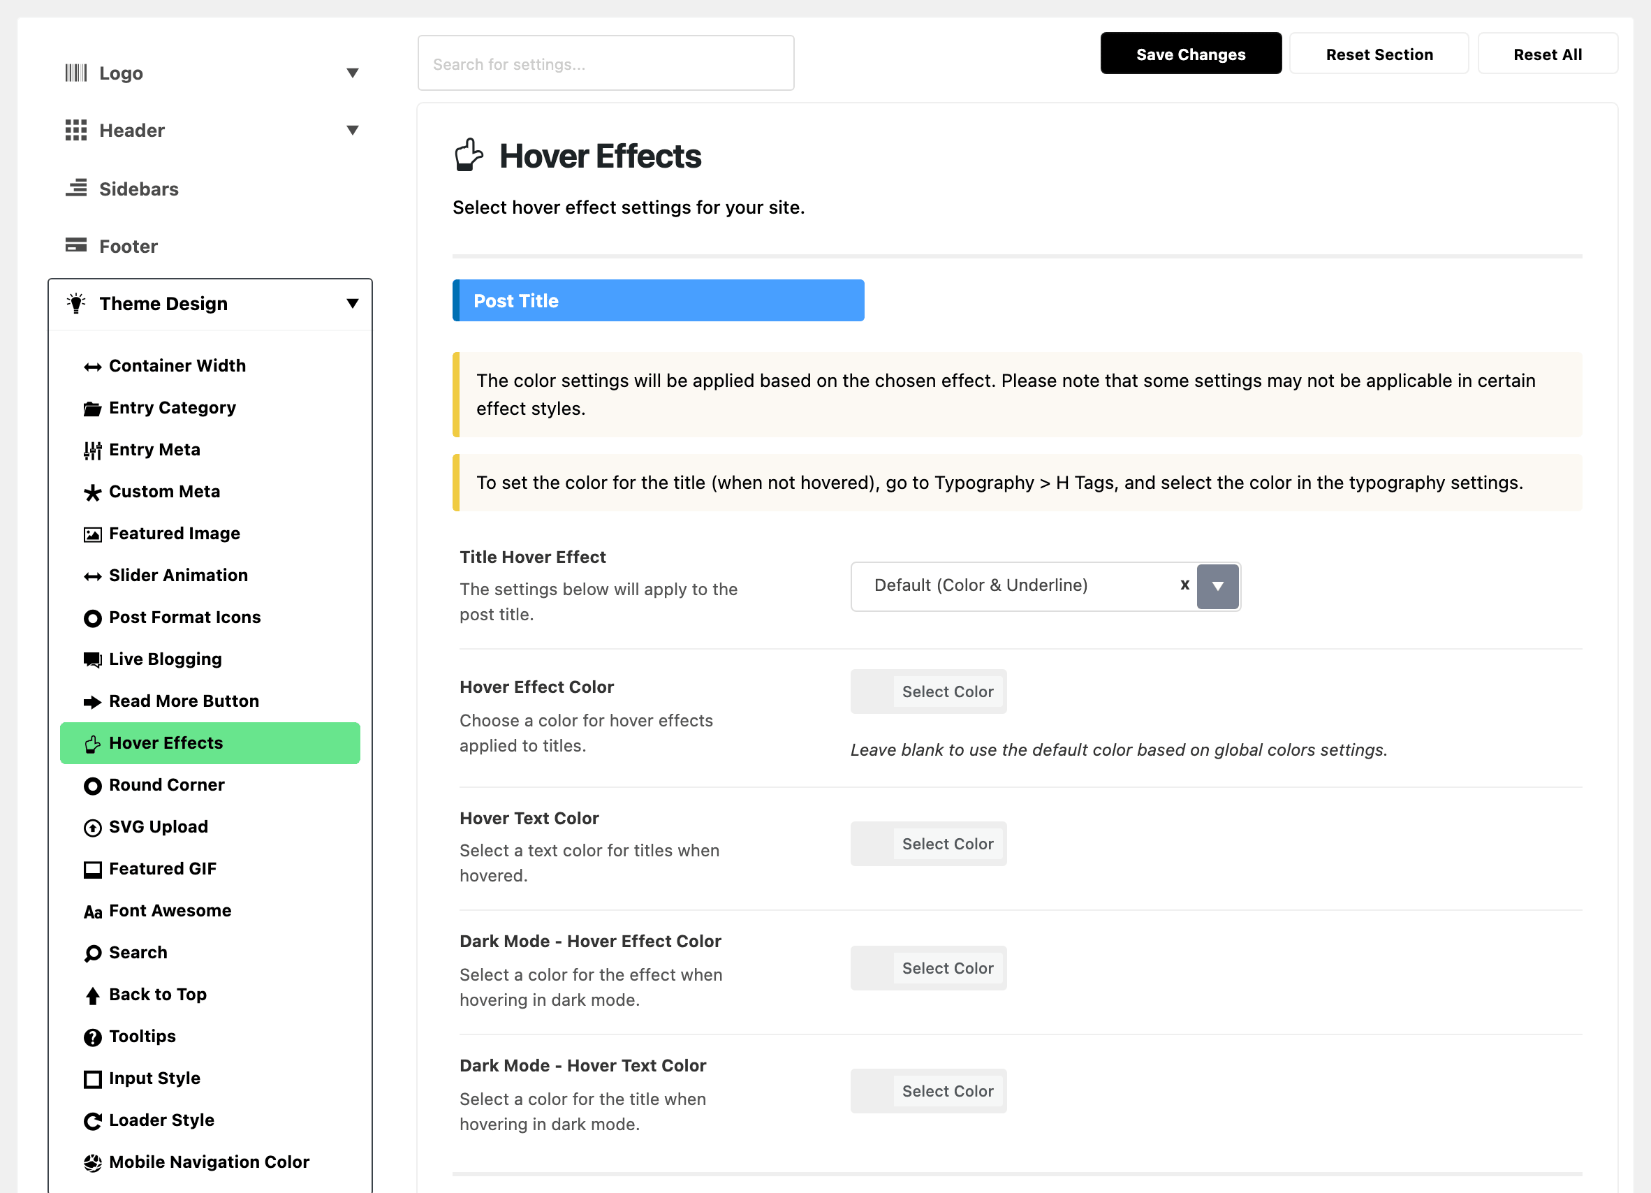The height and width of the screenshot is (1193, 1651).
Task: Click the Post Title section heading bar
Action: 658,300
